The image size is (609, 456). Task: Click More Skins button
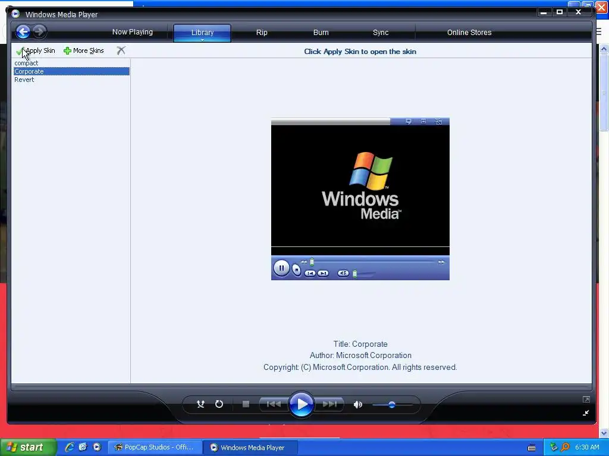pos(84,51)
